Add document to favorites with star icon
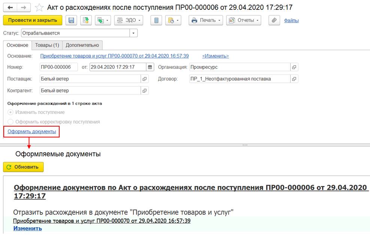 (39, 8)
